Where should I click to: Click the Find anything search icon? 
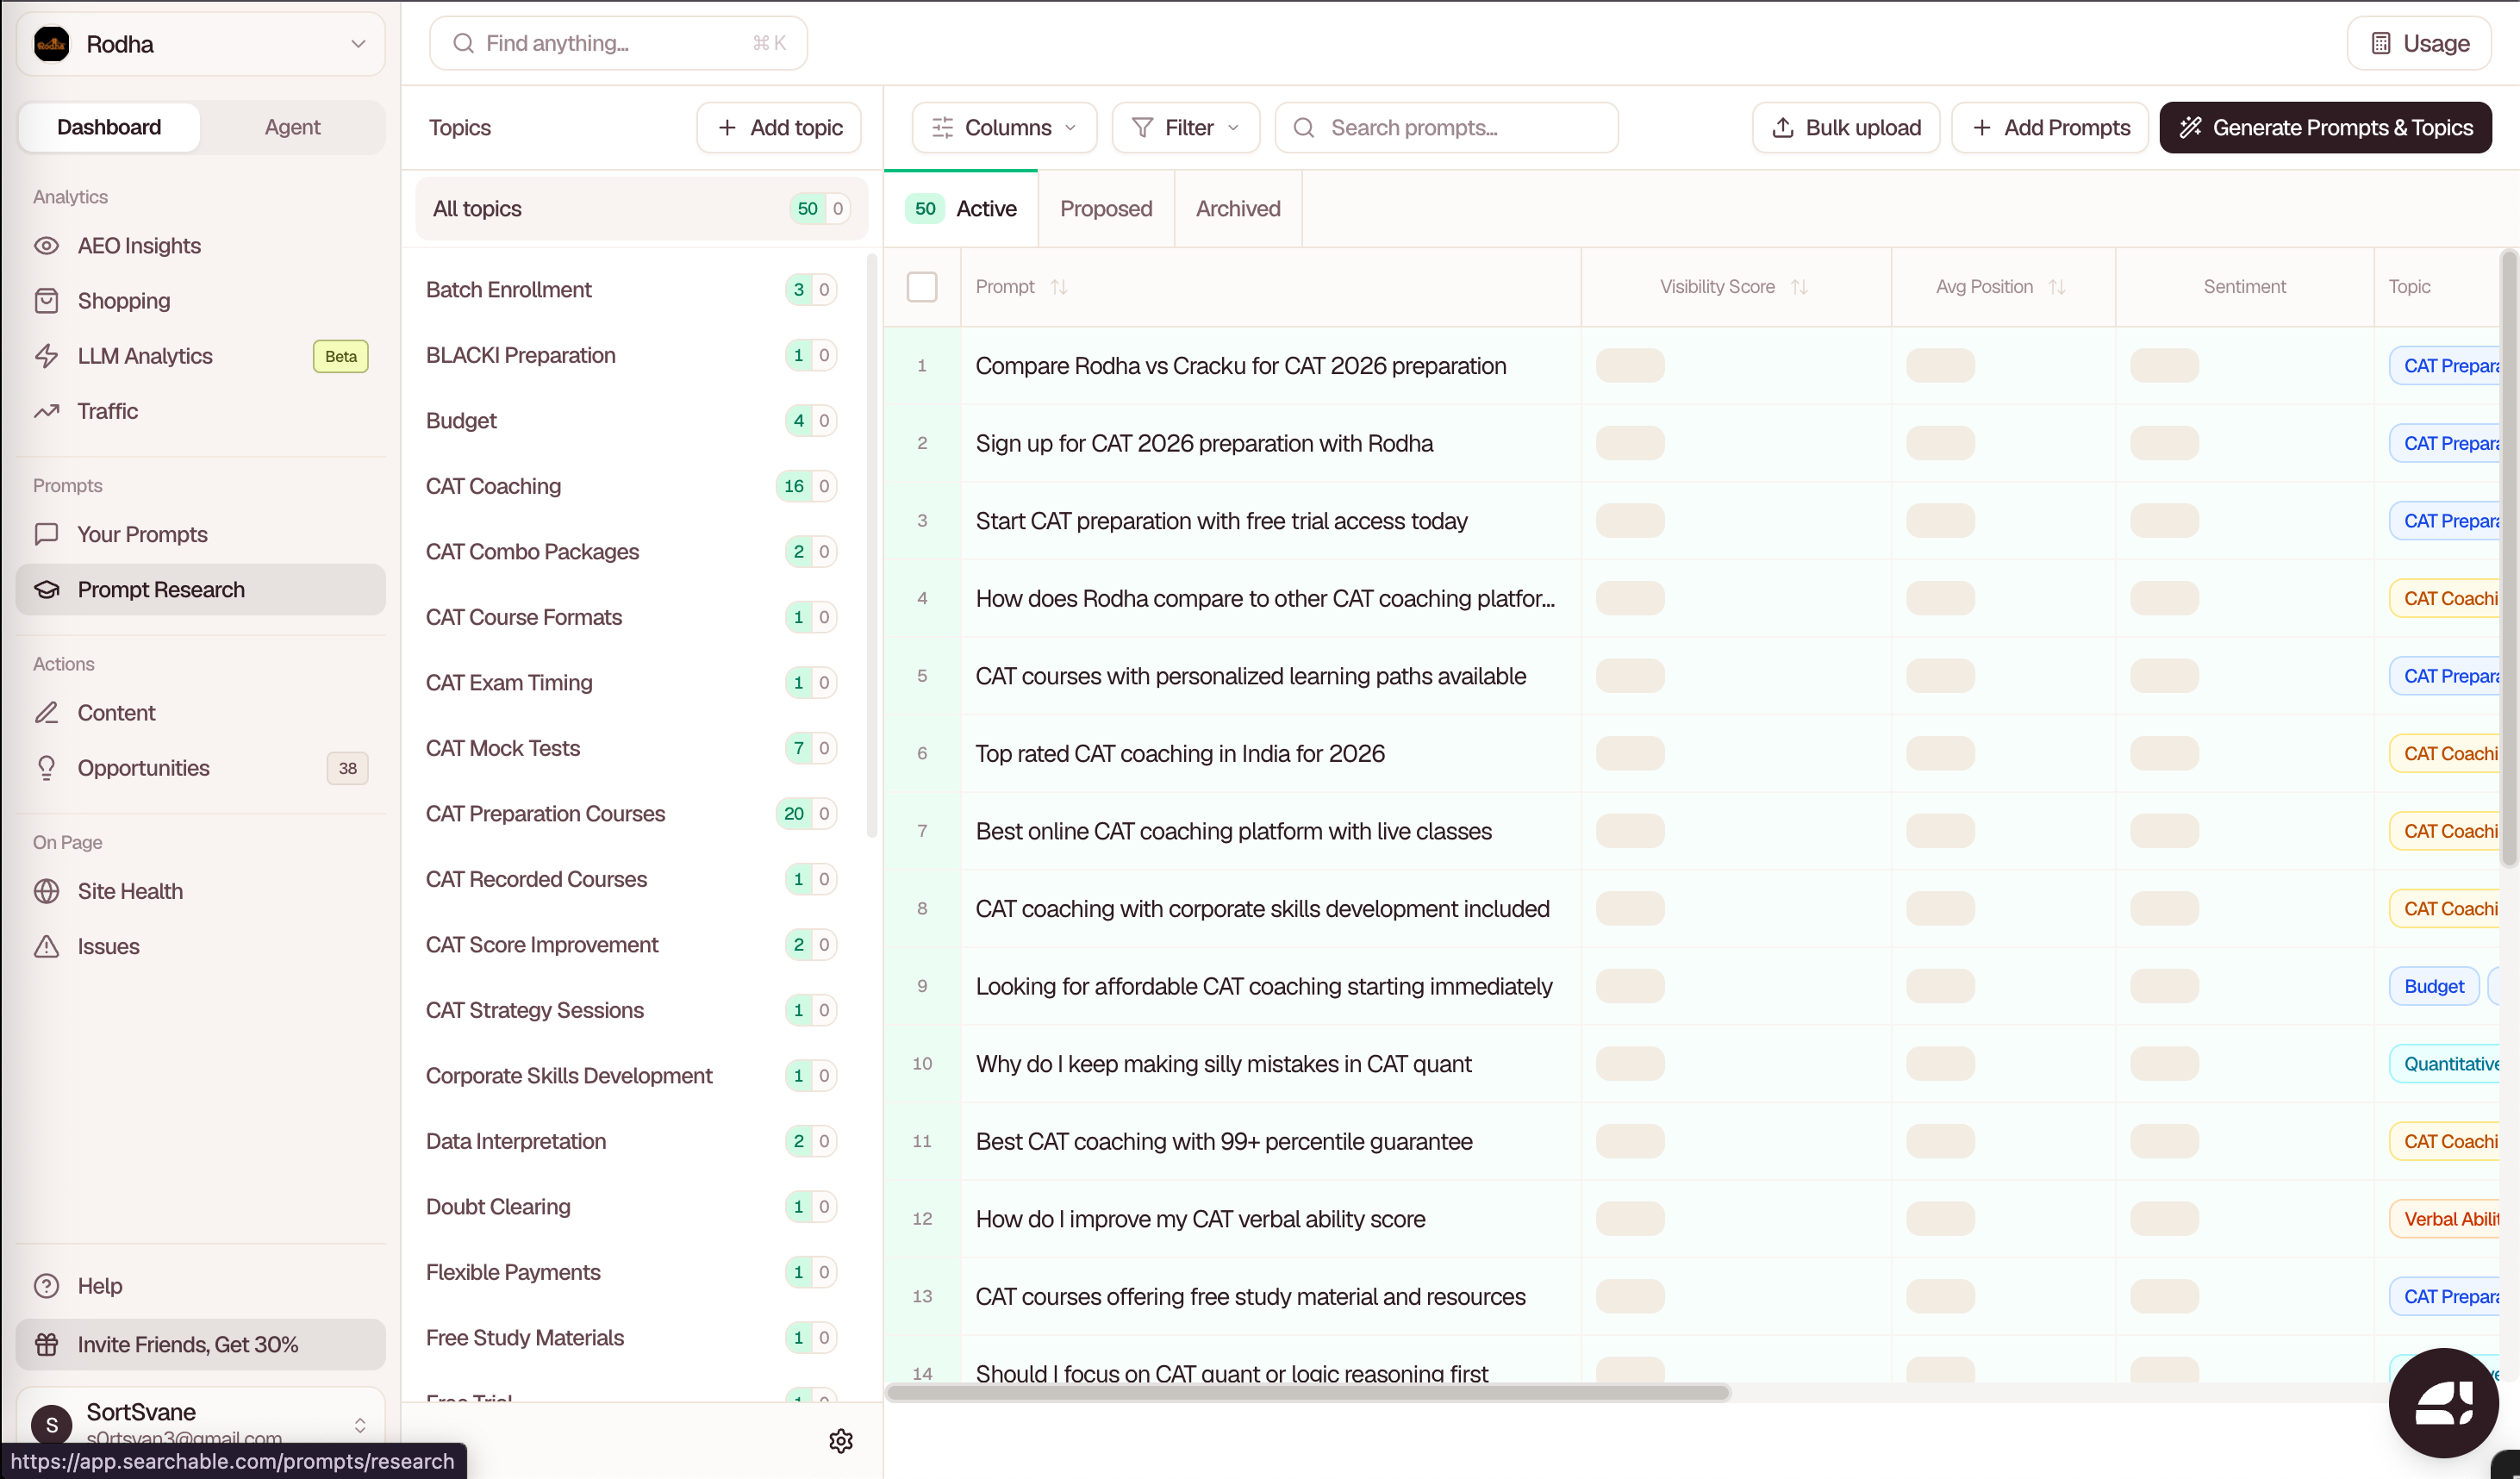click(x=463, y=43)
